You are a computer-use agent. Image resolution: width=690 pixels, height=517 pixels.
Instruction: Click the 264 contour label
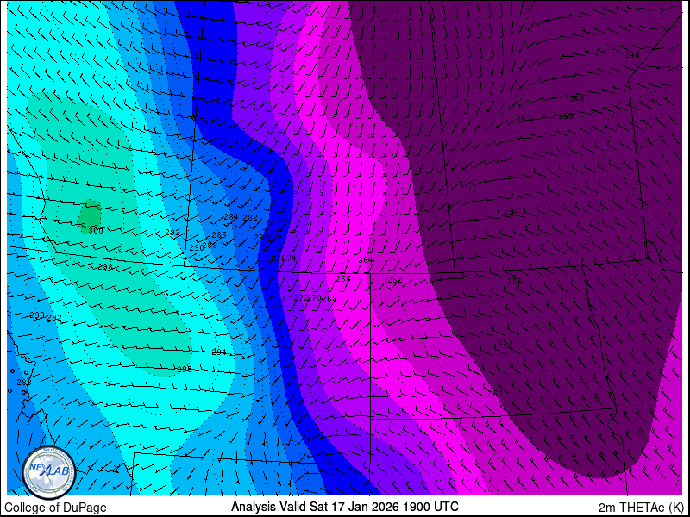(x=365, y=260)
